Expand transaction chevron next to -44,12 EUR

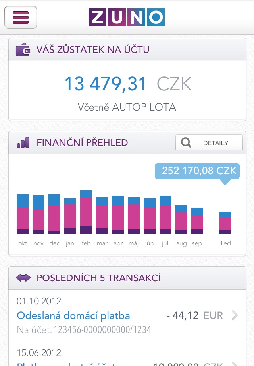(235, 316)
